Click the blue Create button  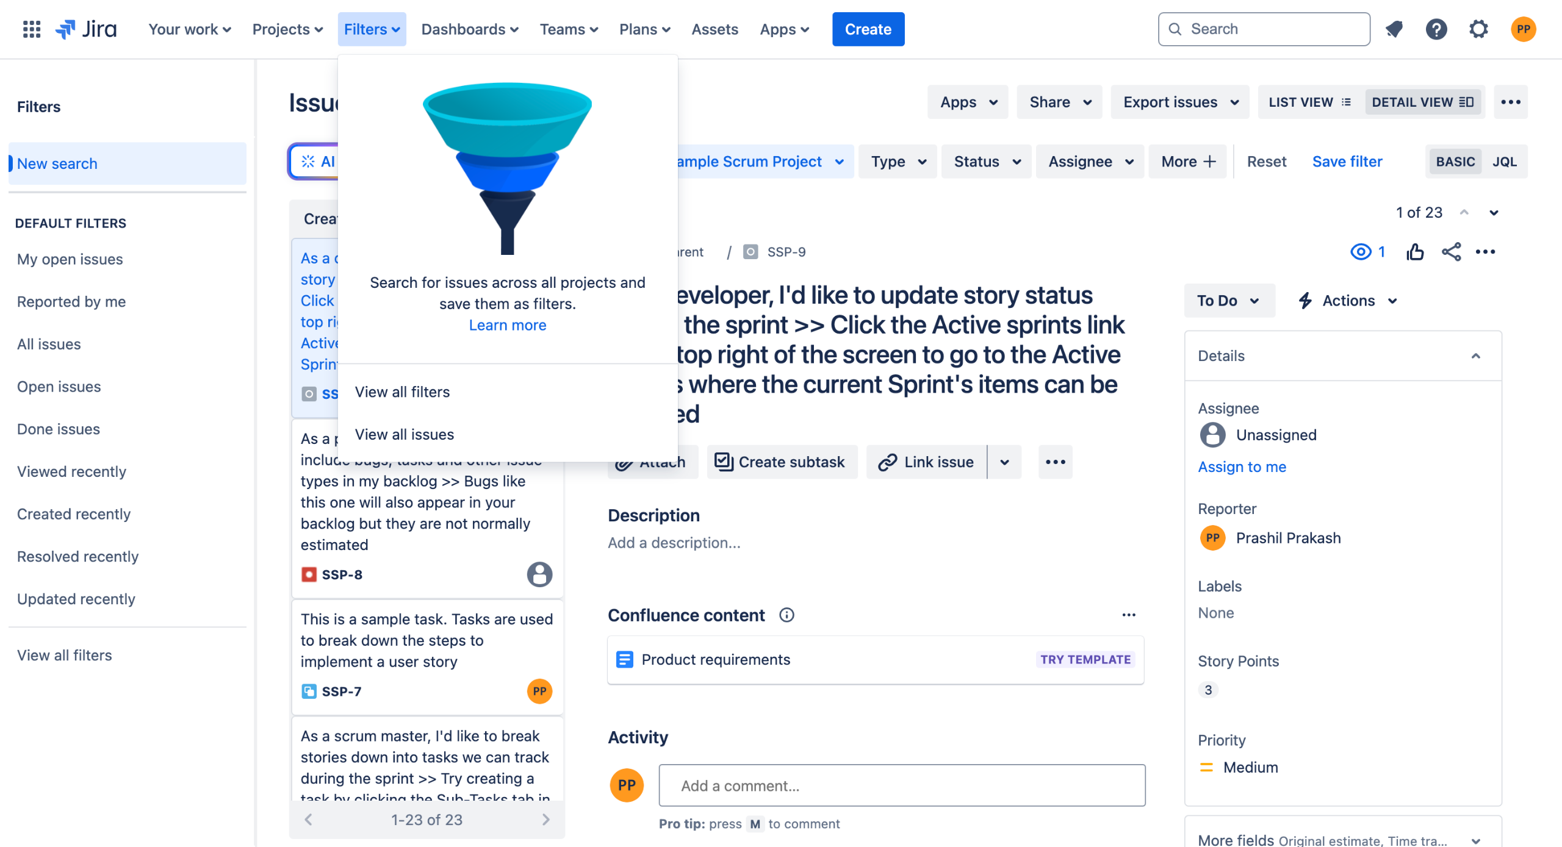[x=868, y=29]
